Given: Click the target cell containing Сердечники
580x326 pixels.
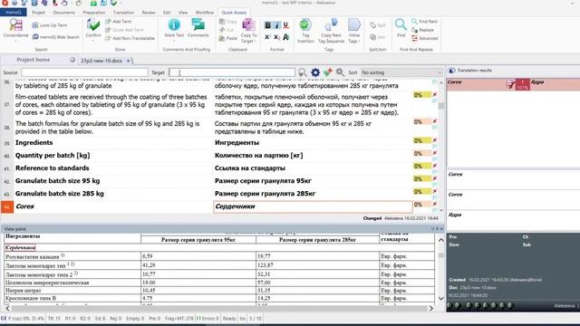Looking at the screenshot, I should [x=313, y=206].
